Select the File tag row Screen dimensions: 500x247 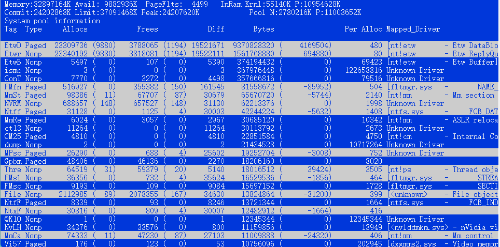click(250, 194)
